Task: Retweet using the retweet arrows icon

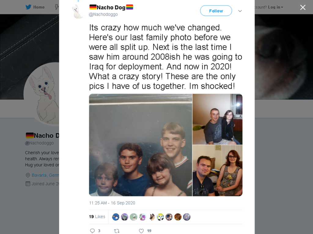Action: point(117,231)
